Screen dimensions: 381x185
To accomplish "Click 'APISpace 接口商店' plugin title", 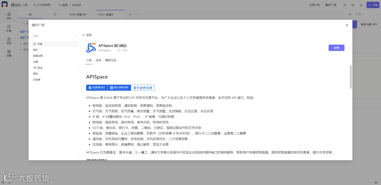I will (x=113, y=46).
